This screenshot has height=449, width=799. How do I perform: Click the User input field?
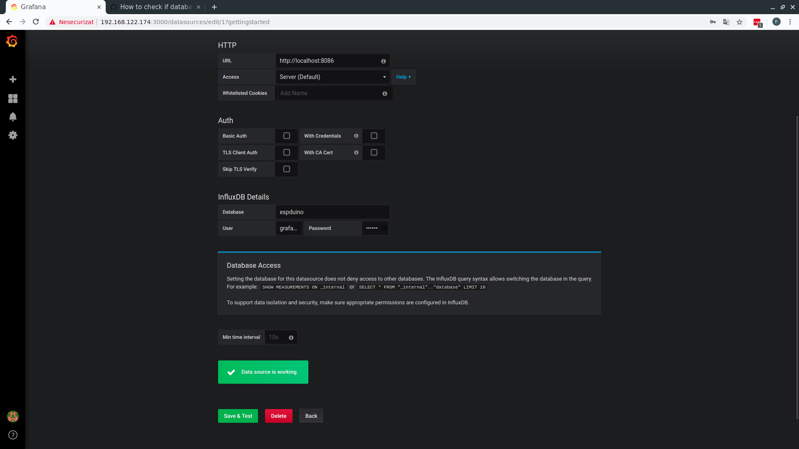pos(289,228)
